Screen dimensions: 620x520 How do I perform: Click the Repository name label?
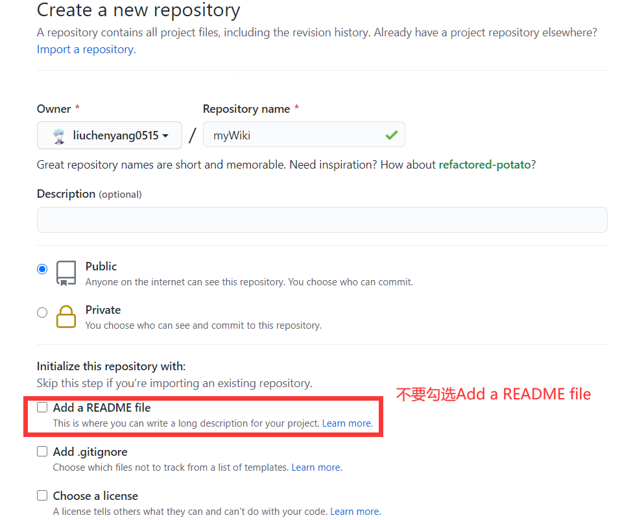point(246,109)
